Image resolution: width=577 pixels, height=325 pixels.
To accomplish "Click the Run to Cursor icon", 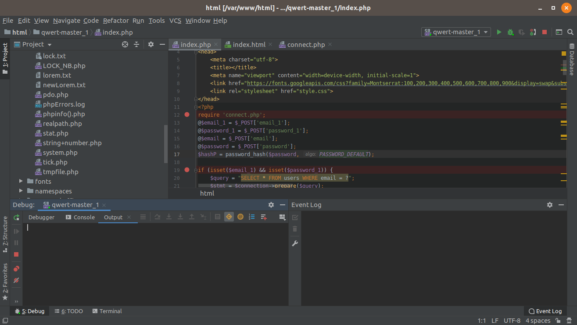I will click(203, 217).
